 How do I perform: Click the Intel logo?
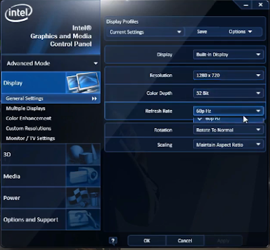18,13
